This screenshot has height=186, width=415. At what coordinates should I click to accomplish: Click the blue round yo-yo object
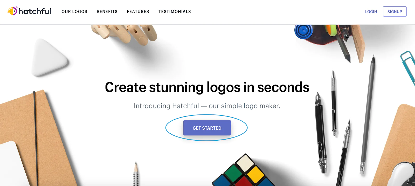coord(303,31)
